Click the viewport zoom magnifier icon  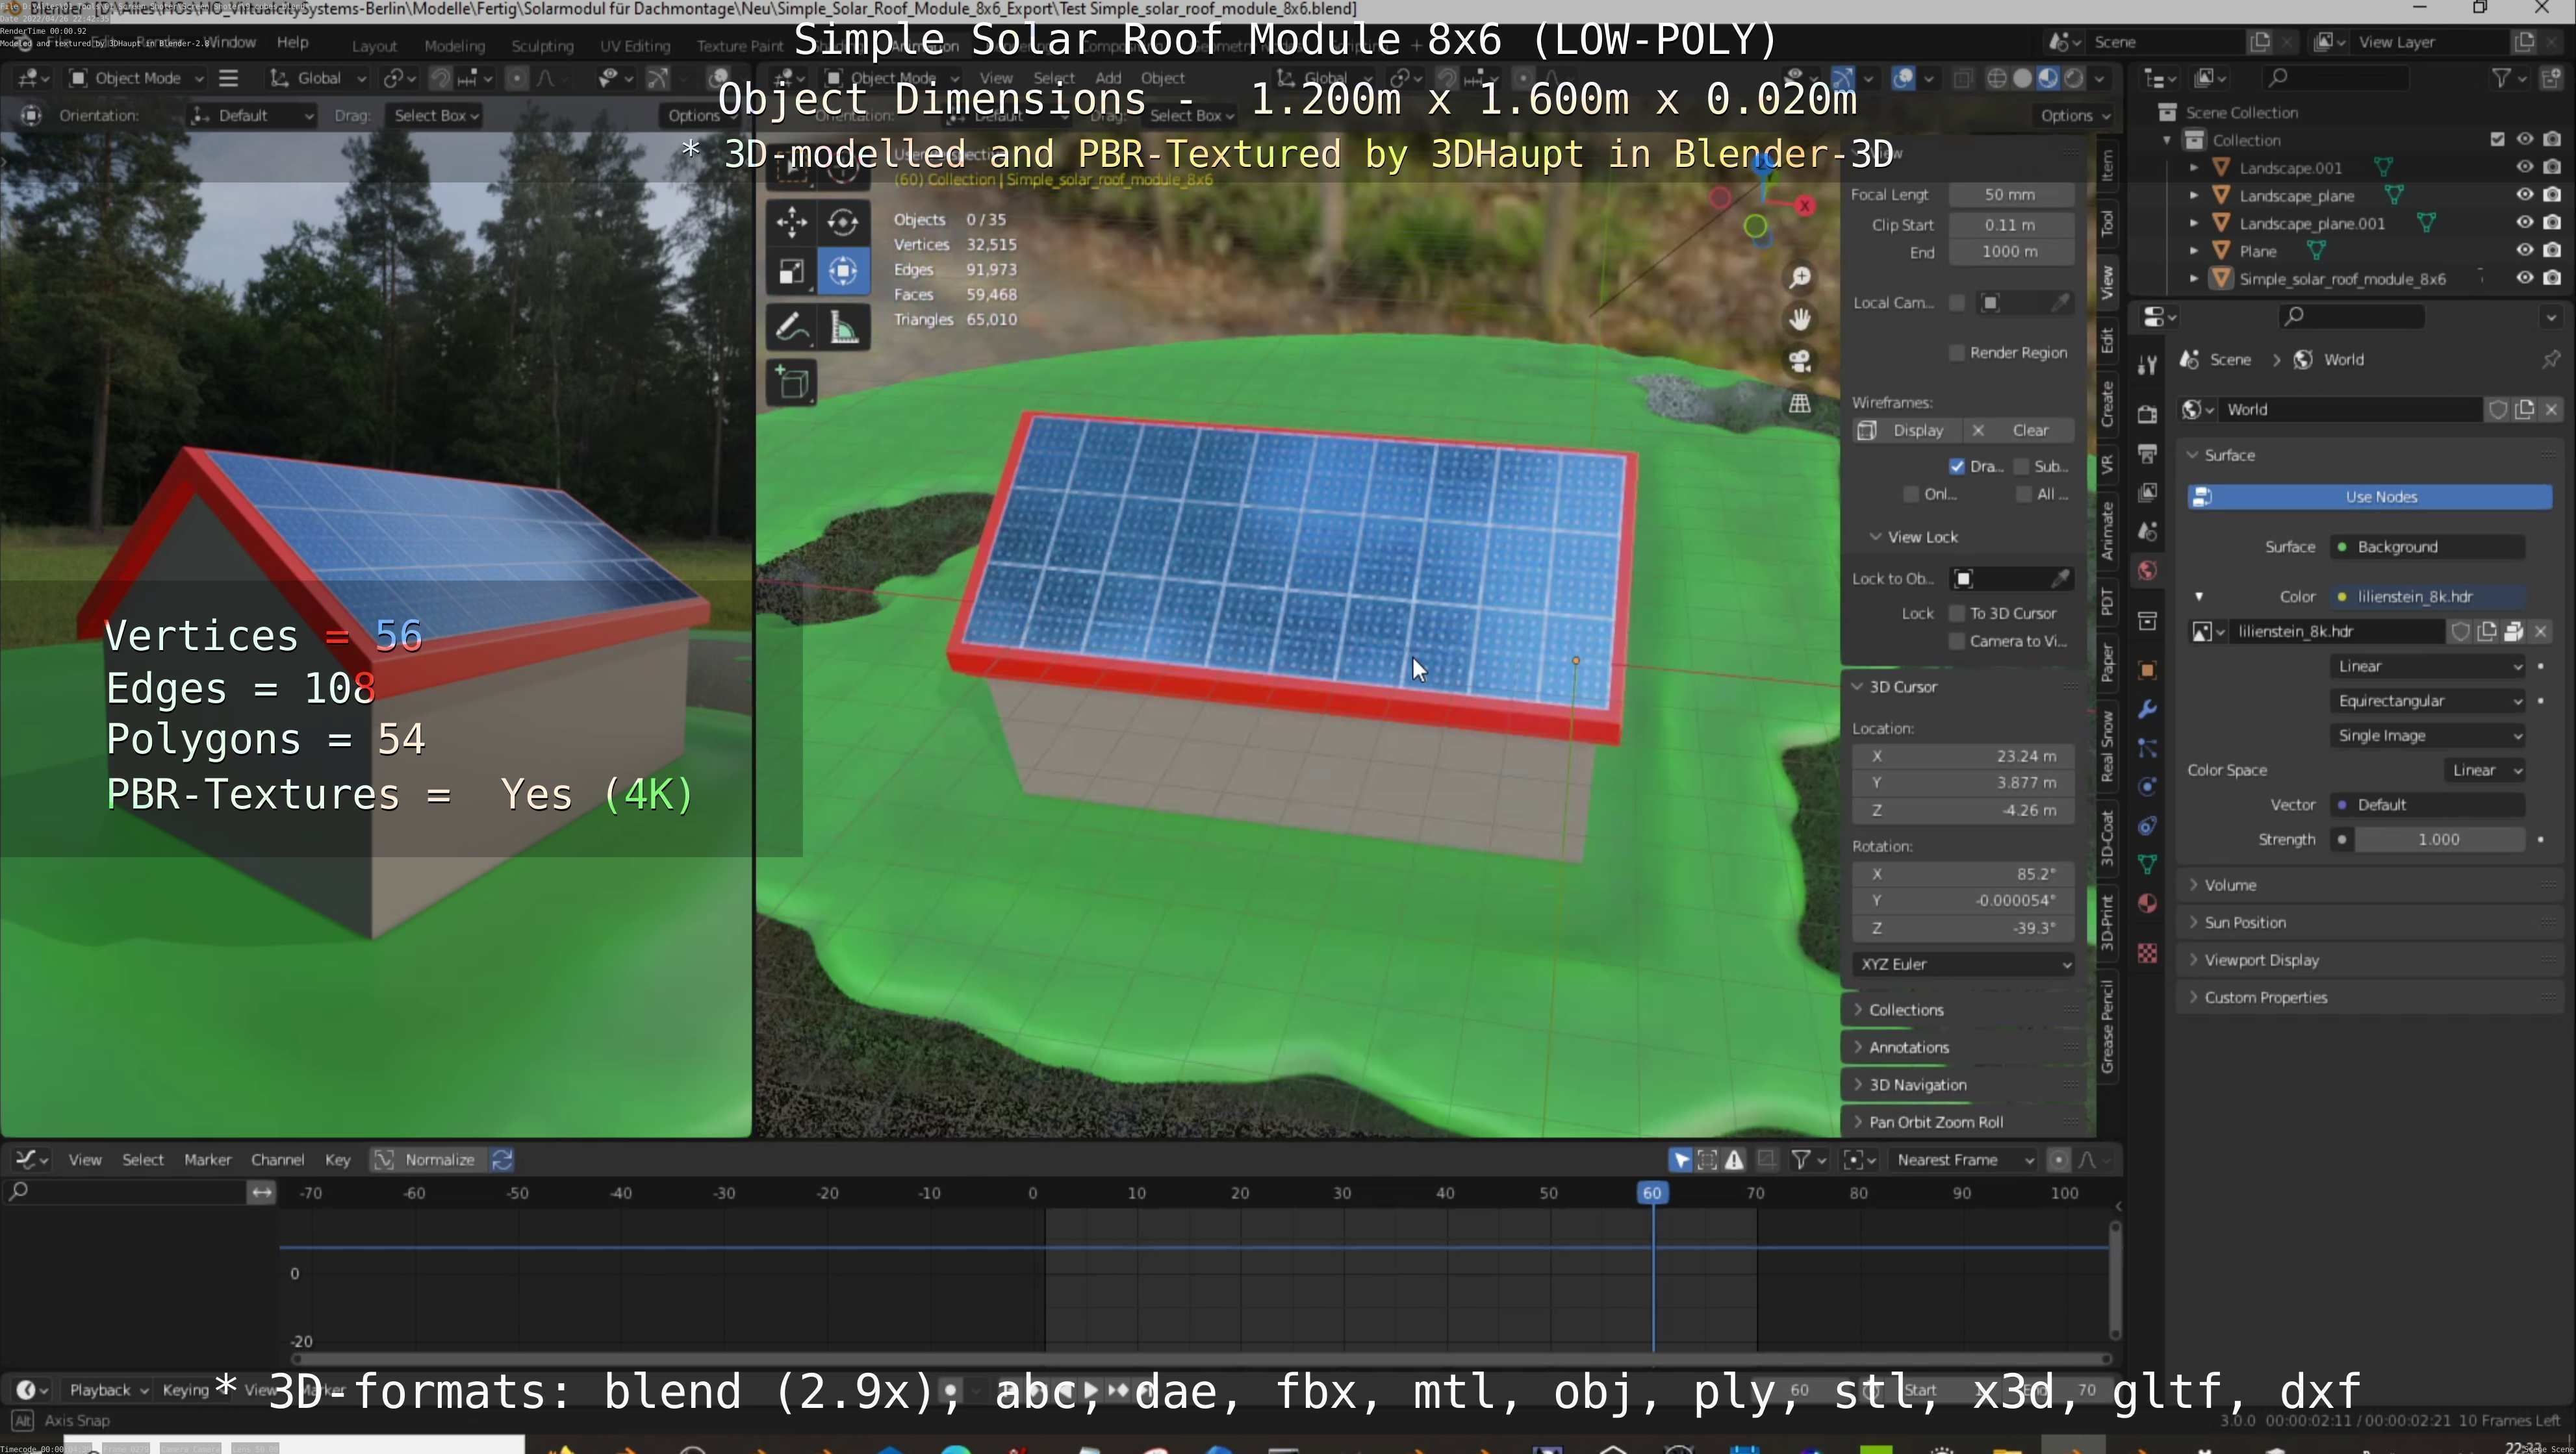(1800, 278)
